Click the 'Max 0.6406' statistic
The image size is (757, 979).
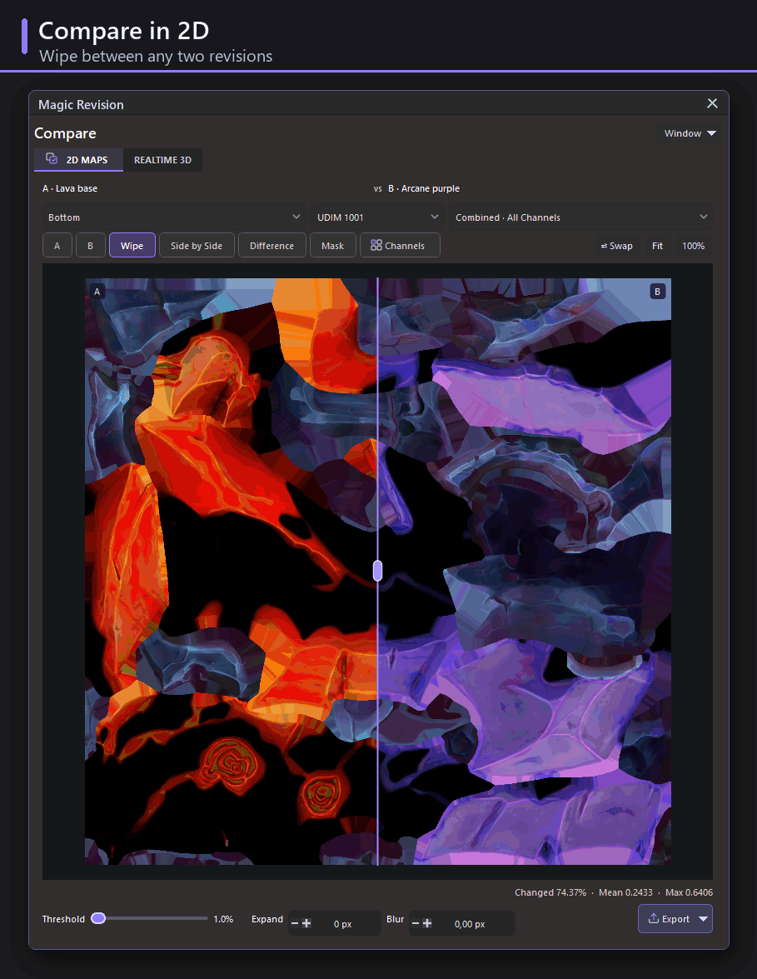[x=689, y=893]
